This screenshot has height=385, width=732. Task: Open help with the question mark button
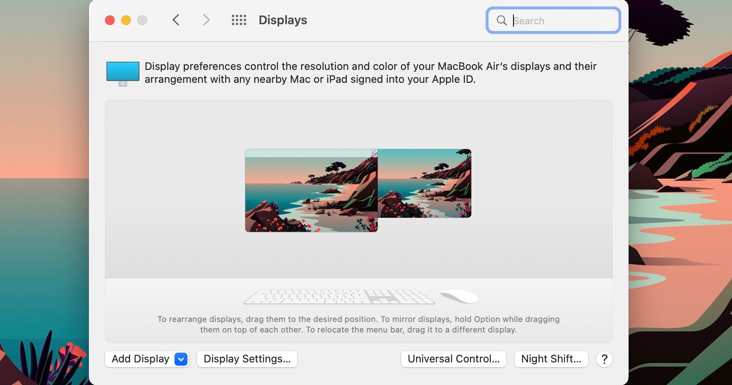(x=604, y=359)
